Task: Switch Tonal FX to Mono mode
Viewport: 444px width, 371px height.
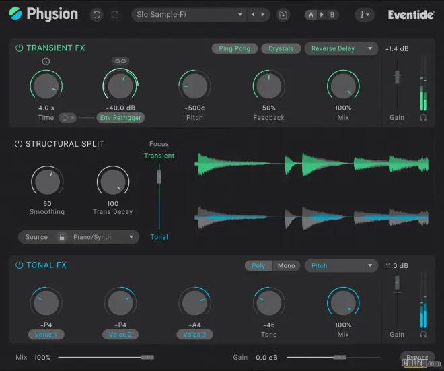Action: pos(286,265)
